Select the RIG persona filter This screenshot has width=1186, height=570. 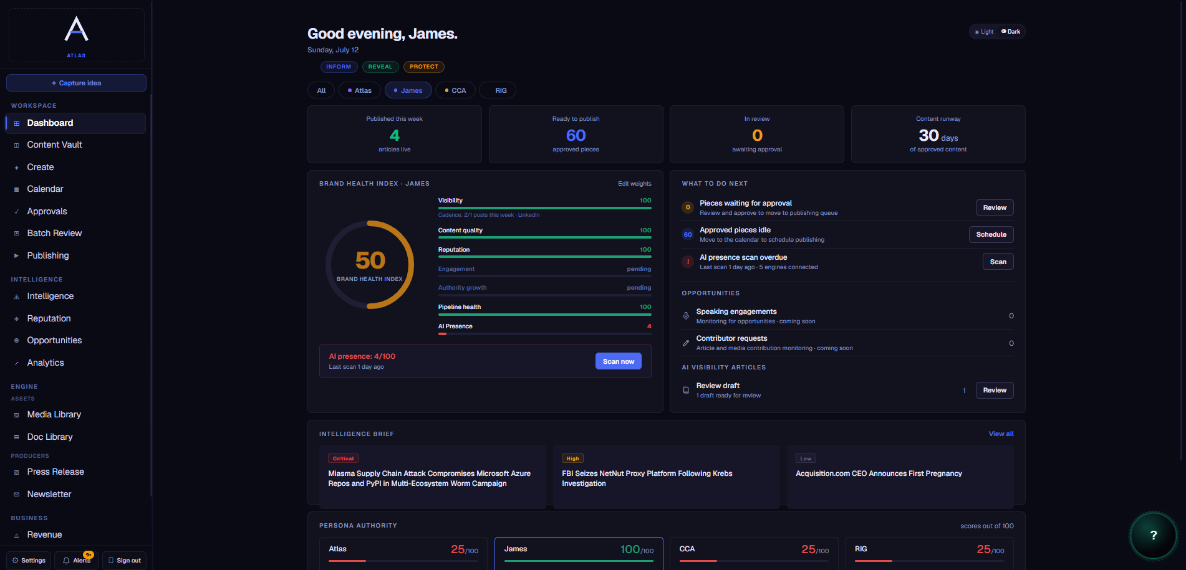tap(498, 90)
